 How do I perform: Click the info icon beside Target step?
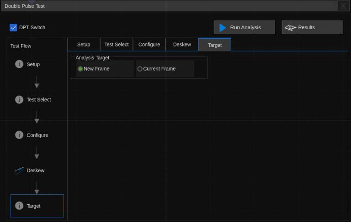[x=19, y=206]
